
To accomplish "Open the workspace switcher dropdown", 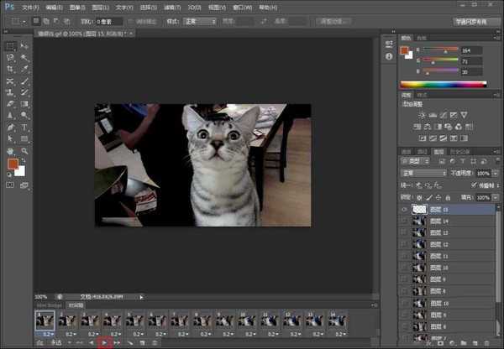I will click(x=475, y=21).
